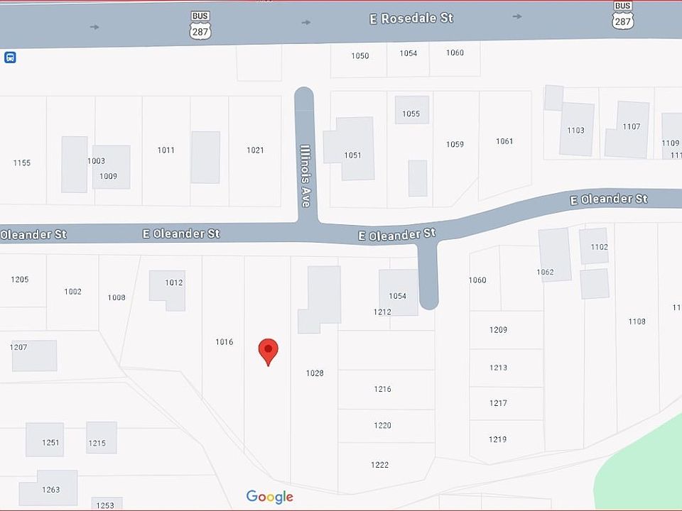The image size is (682, 511).
Task: Select the blue bus stop icon
Action: coord(10,57)
